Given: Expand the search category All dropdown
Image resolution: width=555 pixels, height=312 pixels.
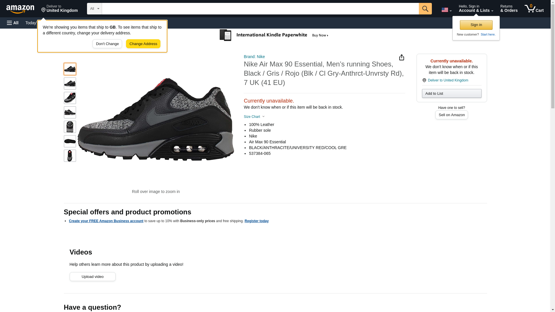Looking at the screenshot, I should (94, 9).
